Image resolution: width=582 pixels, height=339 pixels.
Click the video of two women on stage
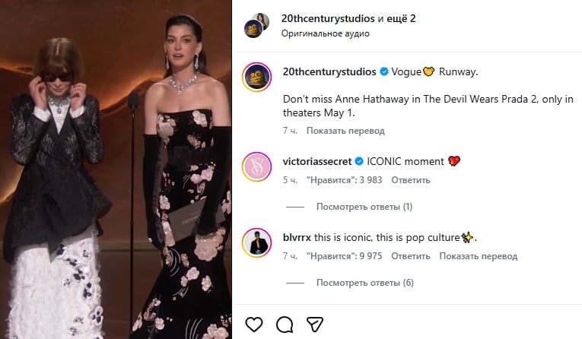pos(116,169)
